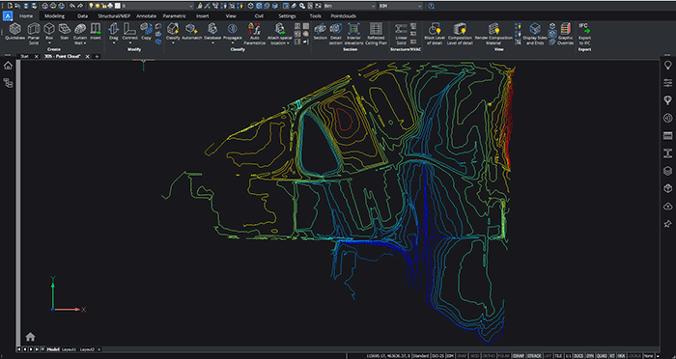This screenshot has width=676, height=359.
Task: Add a new document tab with plus
Action: [97, 57]
